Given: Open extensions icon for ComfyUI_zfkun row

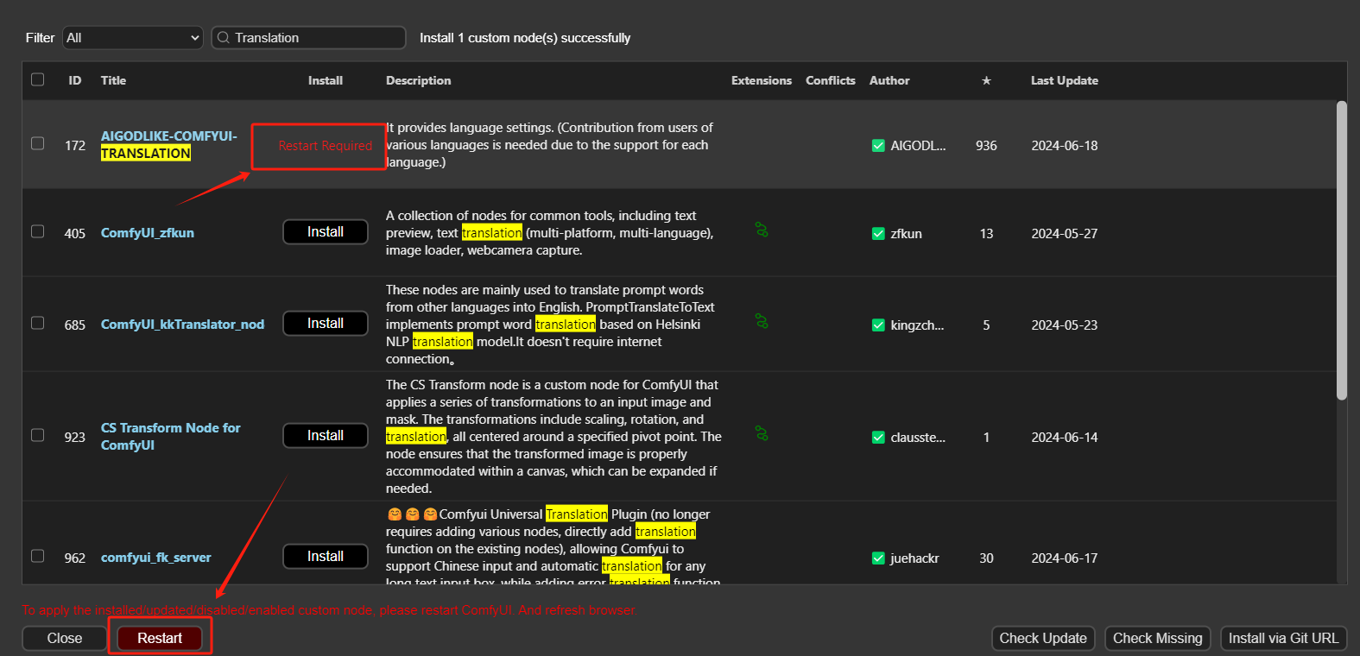Looking at the screenshot, I should tap(762, 230).
